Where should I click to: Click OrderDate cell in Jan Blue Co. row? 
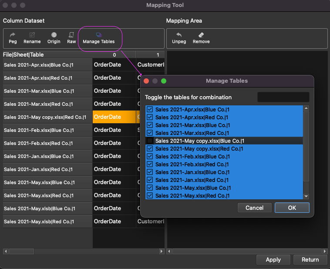pos(114,156)
